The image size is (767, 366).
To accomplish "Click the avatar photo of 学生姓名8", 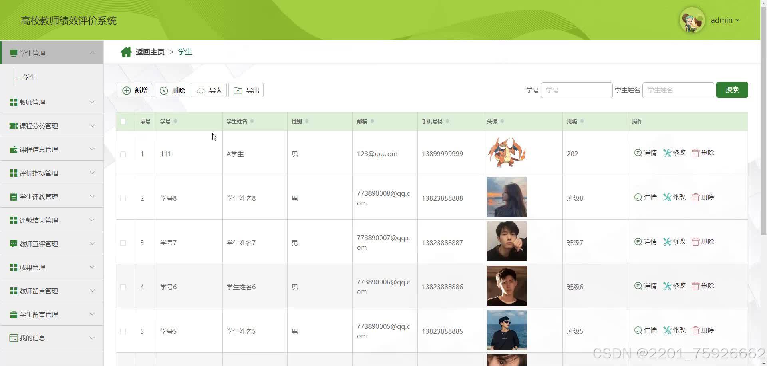I will click(507, 197).
